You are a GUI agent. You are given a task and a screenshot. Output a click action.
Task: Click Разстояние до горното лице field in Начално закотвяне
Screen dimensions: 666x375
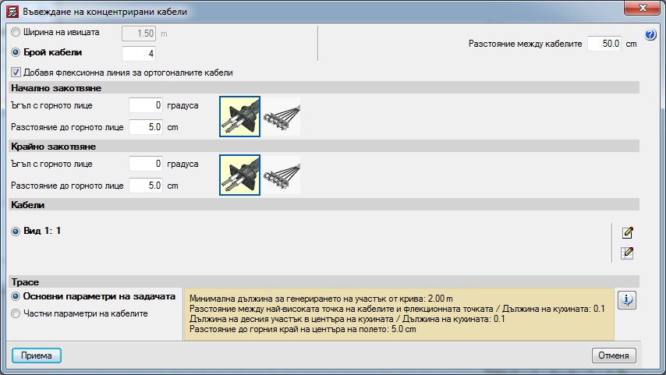click(x=146, y=127)
